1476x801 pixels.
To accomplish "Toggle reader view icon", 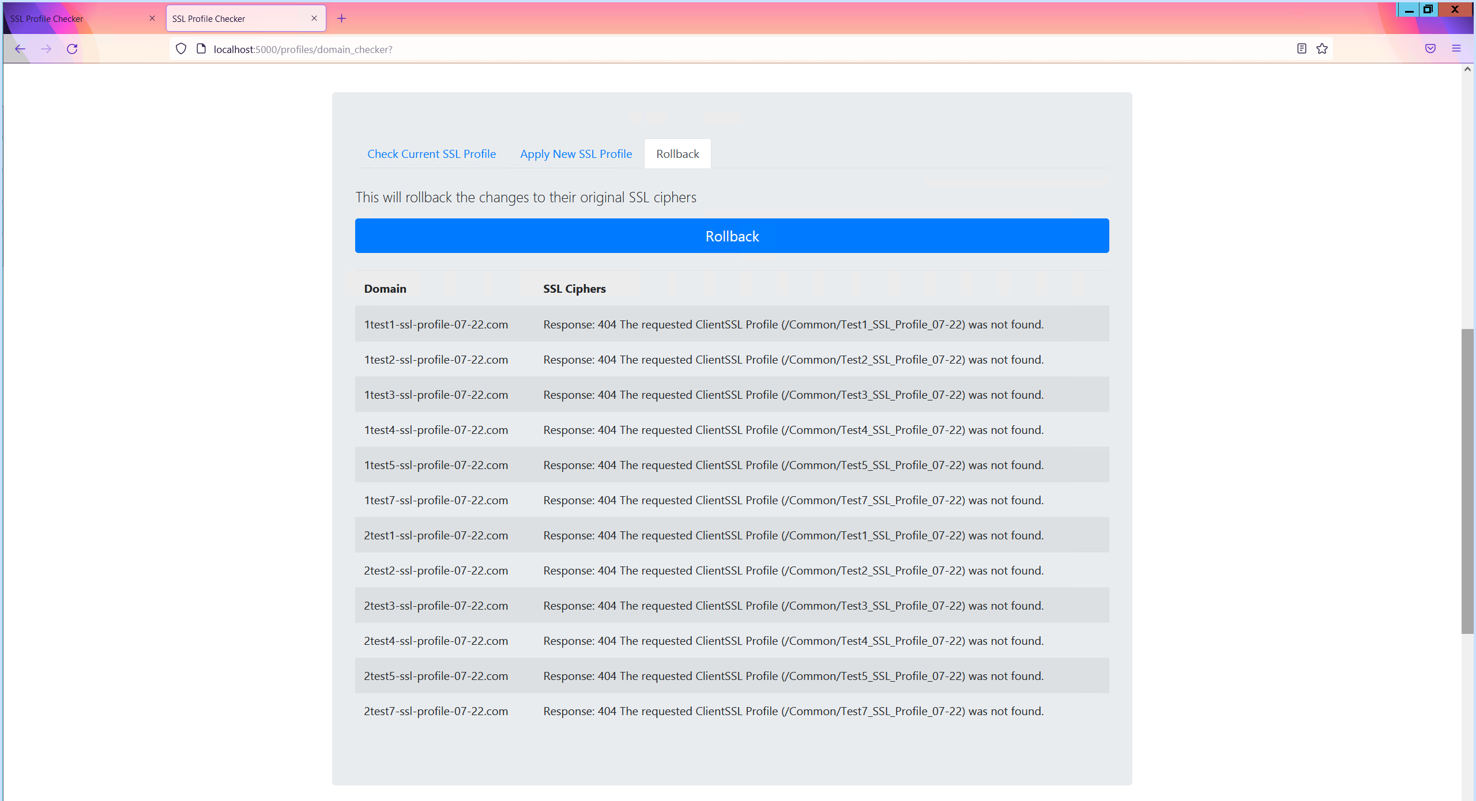I will (x=1301, y=49).
